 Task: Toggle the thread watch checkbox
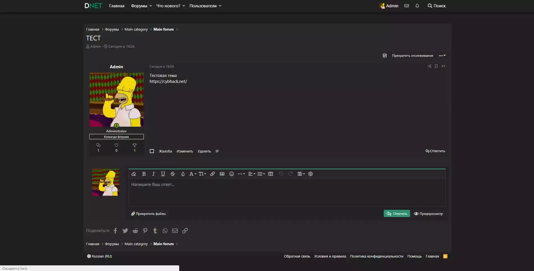point(385,56)
